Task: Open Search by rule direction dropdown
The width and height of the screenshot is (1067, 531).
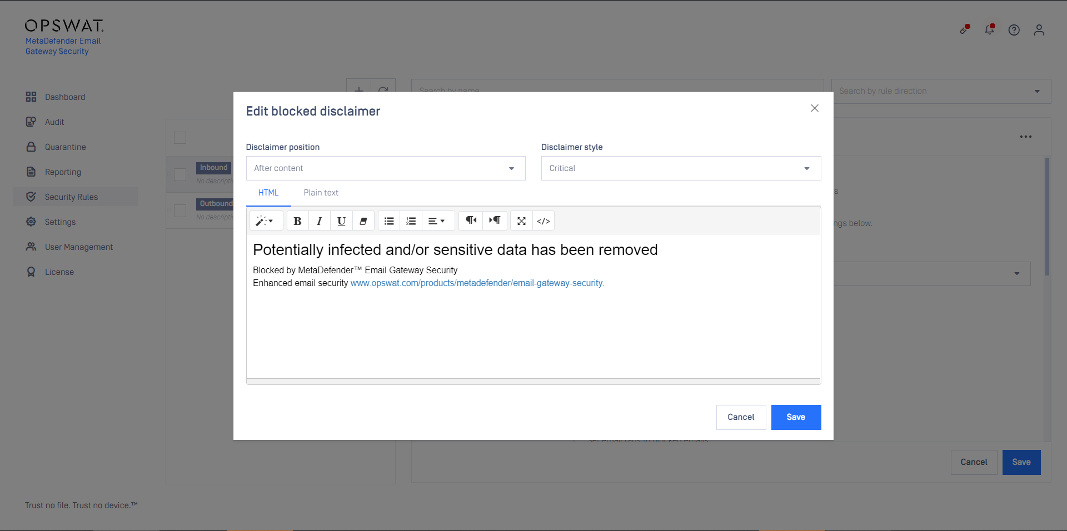Action: pos(941,91)
